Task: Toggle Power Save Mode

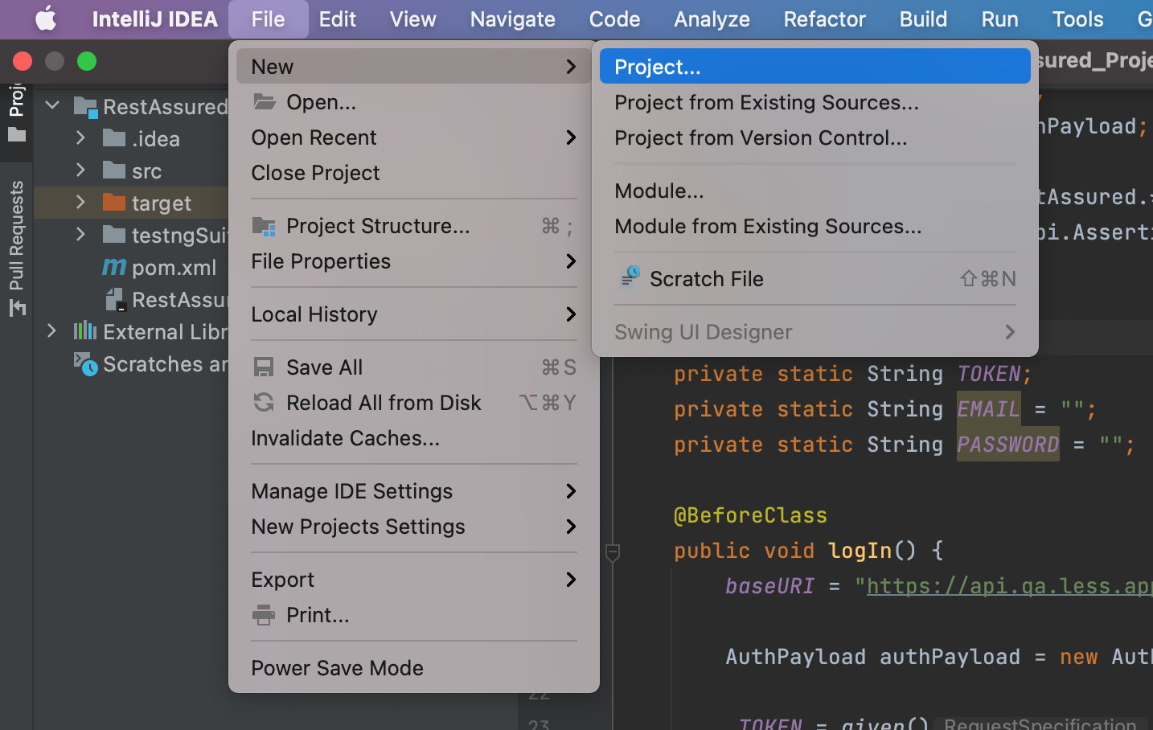Action: 337,668
